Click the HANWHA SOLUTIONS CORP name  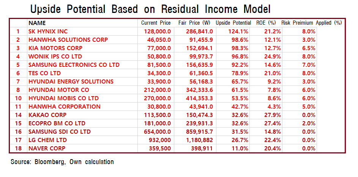click(x=68, y=40)
